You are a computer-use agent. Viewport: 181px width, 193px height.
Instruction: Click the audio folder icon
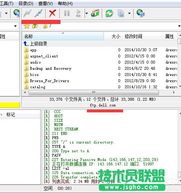pos(26,62)
